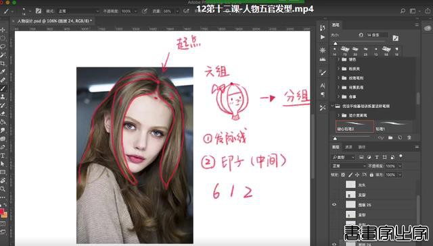Select the Lasso tool

coord(3,47)
